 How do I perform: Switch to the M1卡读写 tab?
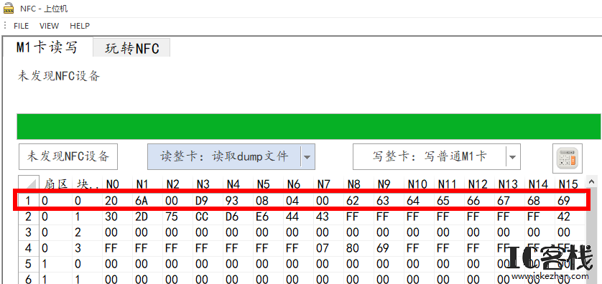click(47, 47)
